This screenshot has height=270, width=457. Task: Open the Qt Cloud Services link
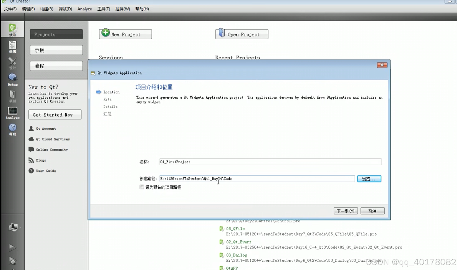click(x=53, y=139)
